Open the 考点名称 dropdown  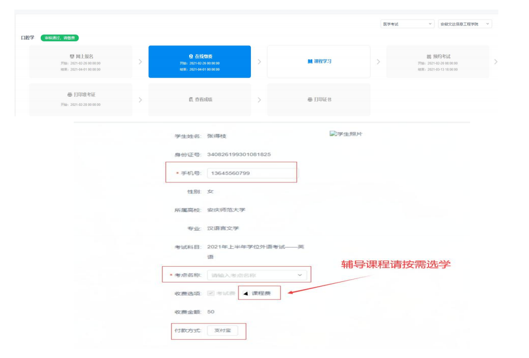[258, 275]
